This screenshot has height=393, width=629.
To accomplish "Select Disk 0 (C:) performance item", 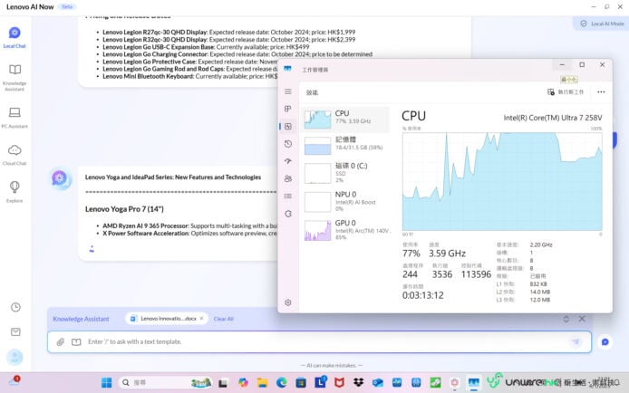I will pyautogui.click(x=345, y=173).
